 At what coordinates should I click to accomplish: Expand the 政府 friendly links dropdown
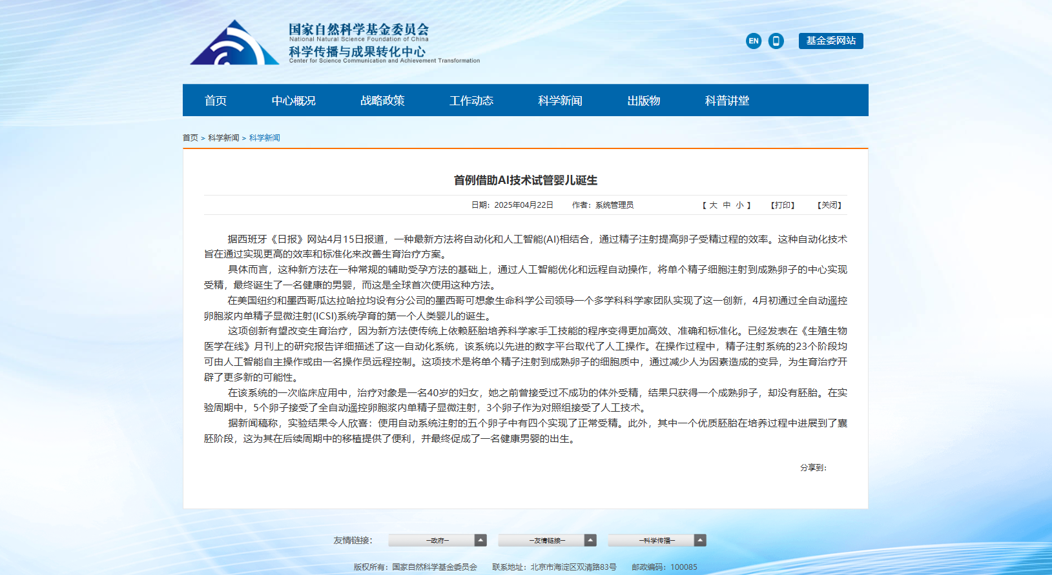437,541
